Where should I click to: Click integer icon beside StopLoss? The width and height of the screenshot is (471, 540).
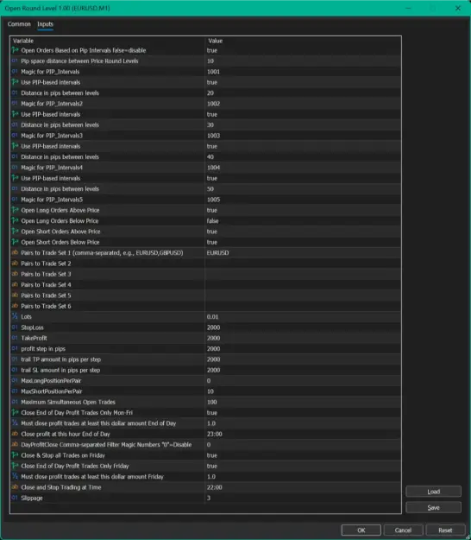pyautogui.click(x=15, y=327)
